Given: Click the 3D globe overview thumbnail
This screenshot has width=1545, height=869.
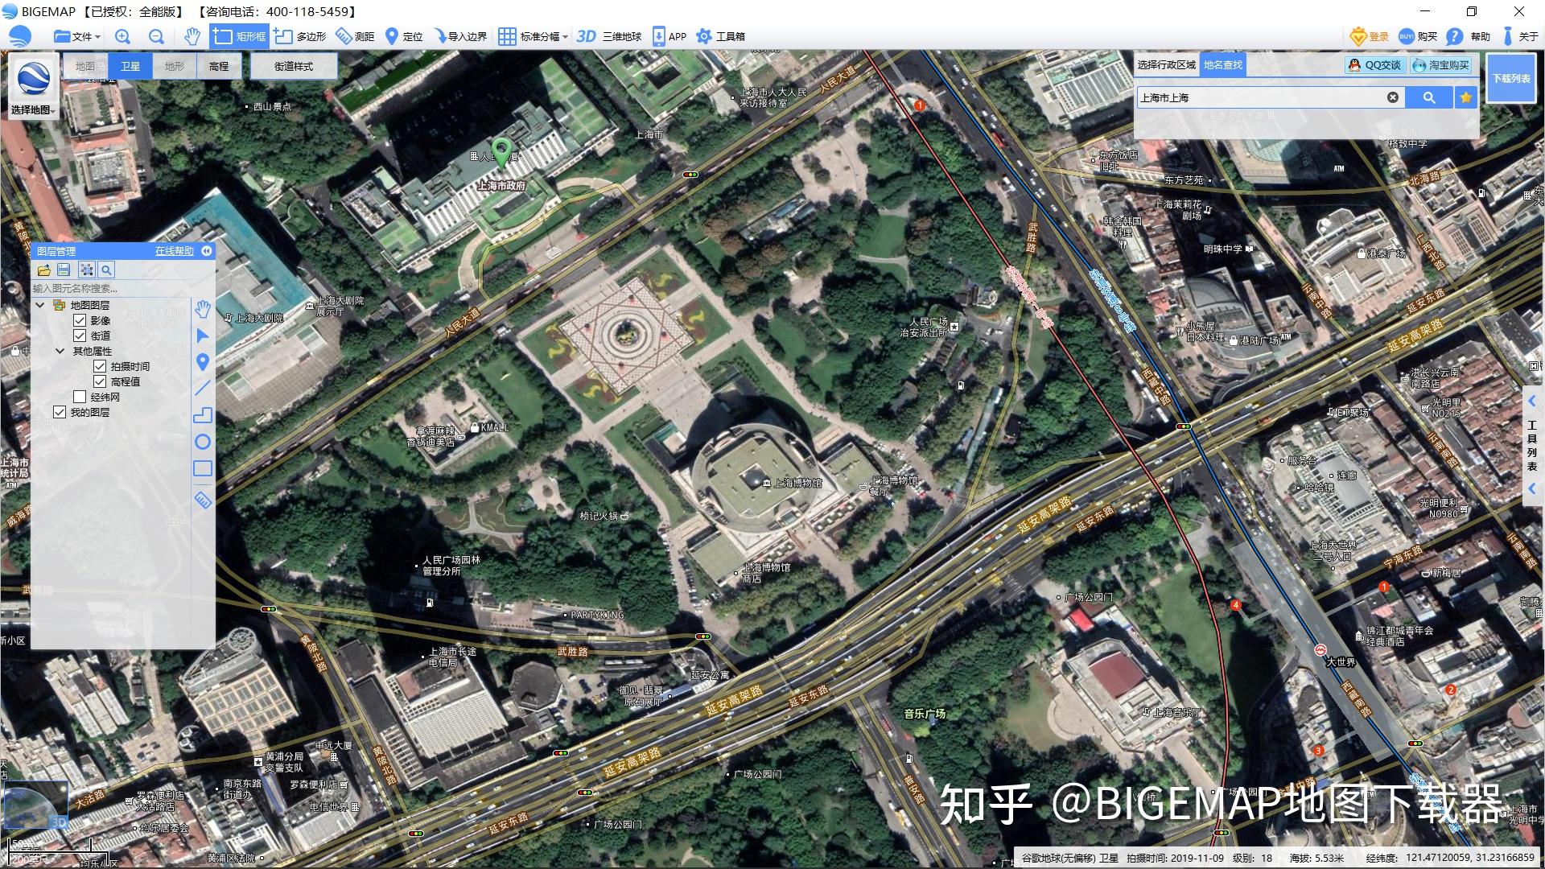Looking at the screenshot, I should pyautogui.click(x=35, y=805).
